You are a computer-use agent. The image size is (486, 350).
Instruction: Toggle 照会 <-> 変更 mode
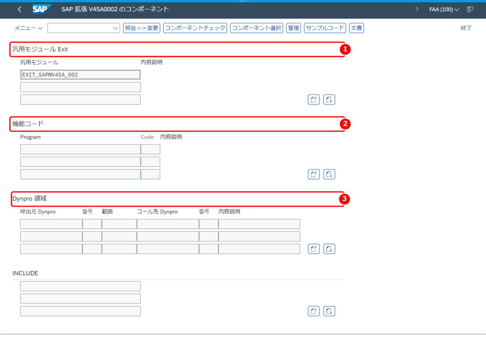141,28
